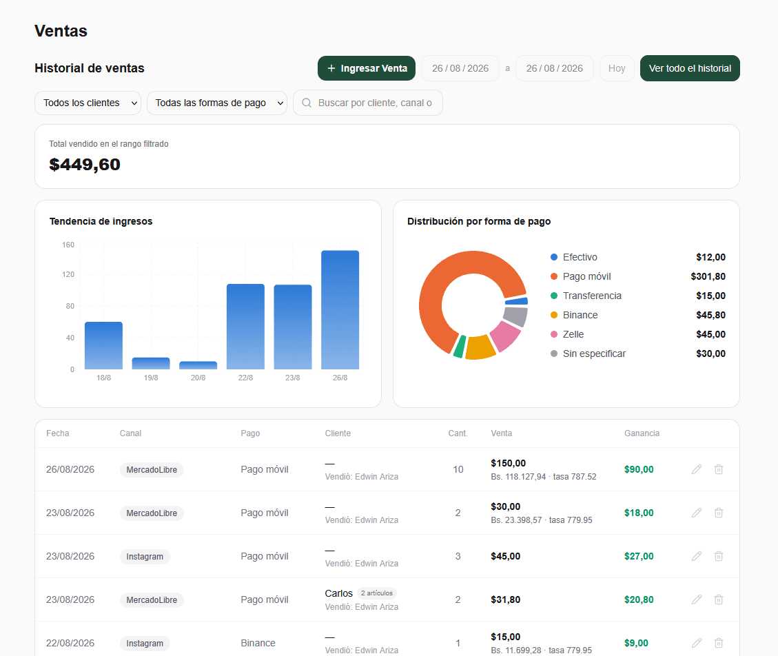
Task: Delete the 23/08 Instagram $45,00 sale
Action: coord(719,556)
